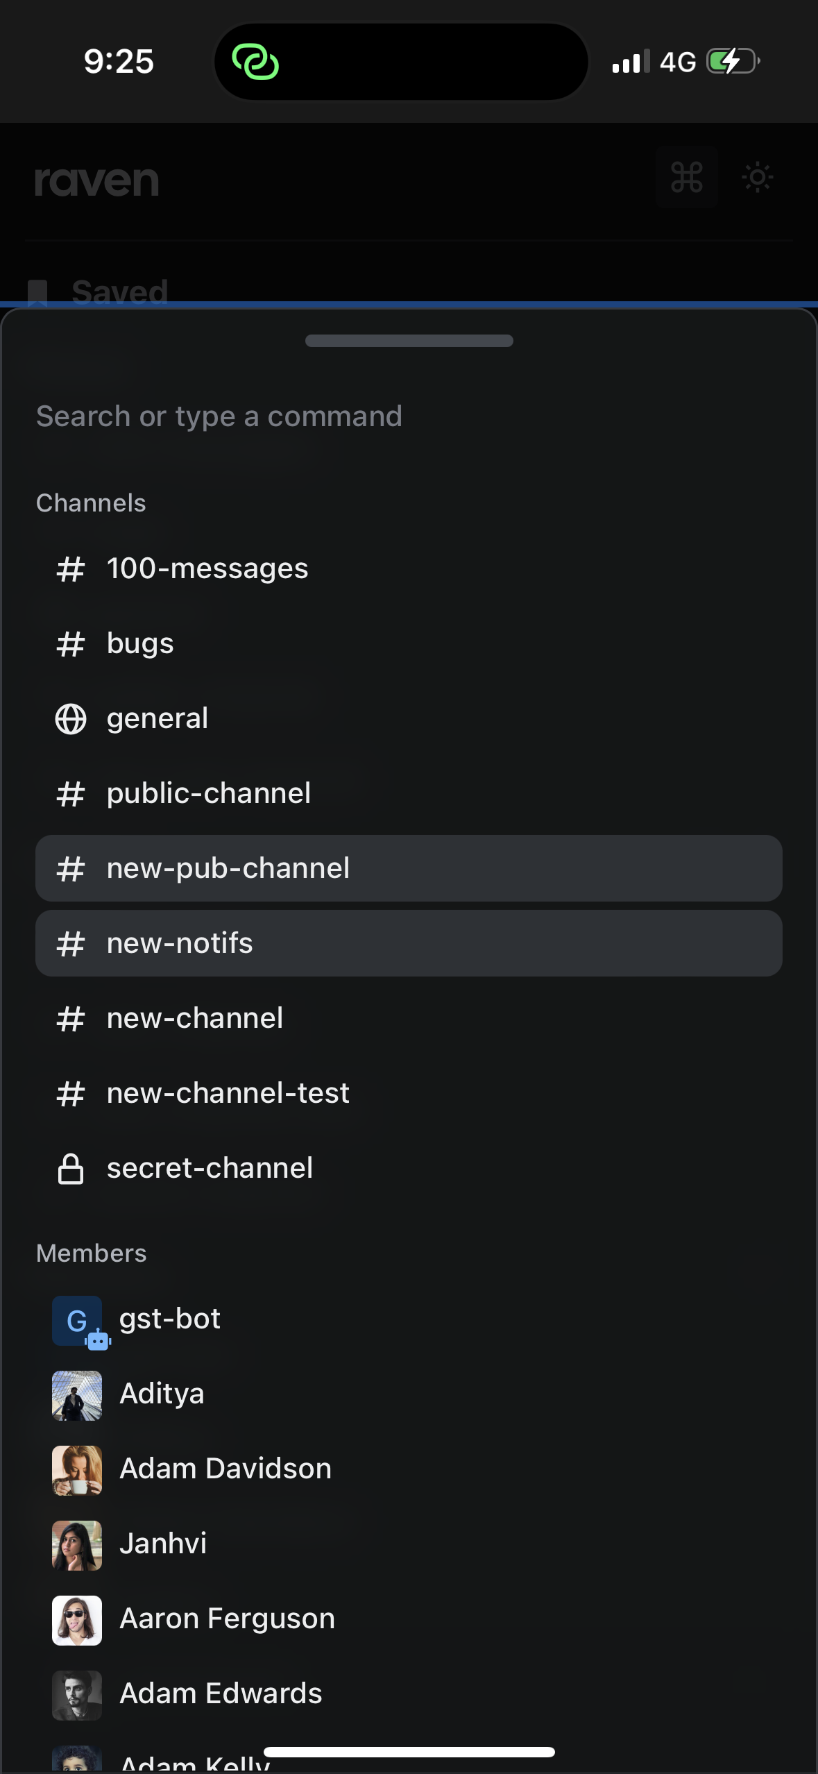Select the new-pub-channel entry
This screenshot has width=818, height=1774.
408,868
